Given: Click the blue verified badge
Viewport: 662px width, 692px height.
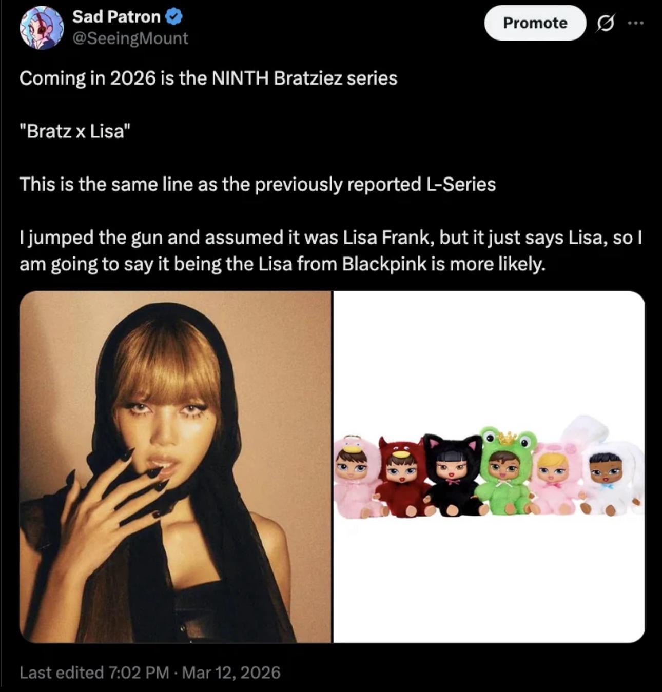Looking at the screenshot, I should coord(174,17).
